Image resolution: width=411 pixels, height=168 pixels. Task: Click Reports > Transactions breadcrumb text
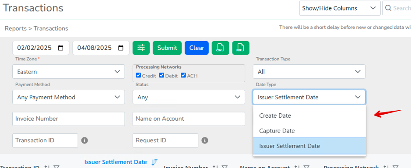[36, 28]
